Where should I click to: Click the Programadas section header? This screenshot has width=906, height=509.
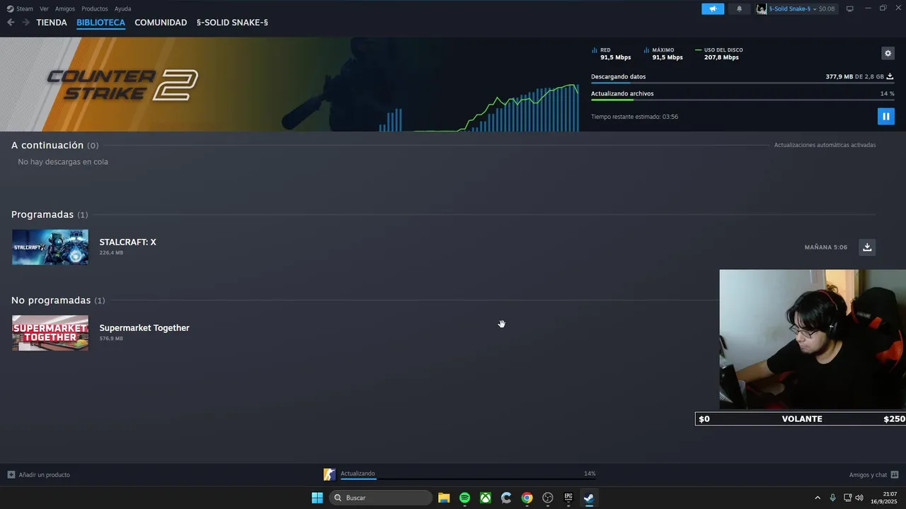point(50,214)
